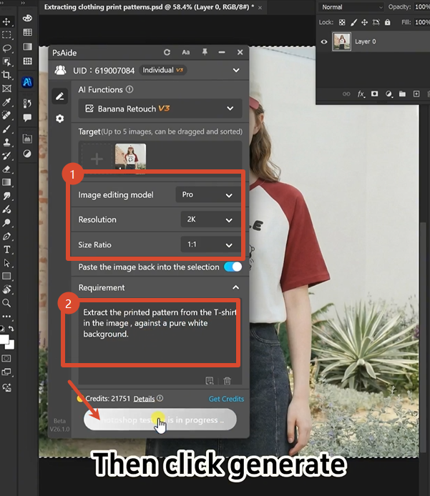This screenshot has width=430, height=496.
Task: Click the Get Credits link
Action: pos(226,399)
